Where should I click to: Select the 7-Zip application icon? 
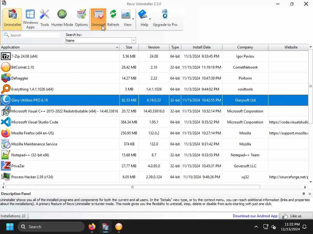6,56
